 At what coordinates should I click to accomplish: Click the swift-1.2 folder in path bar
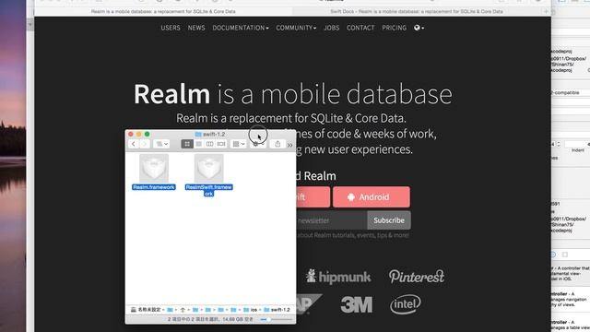pyautogui.click(x=277, y=310)
